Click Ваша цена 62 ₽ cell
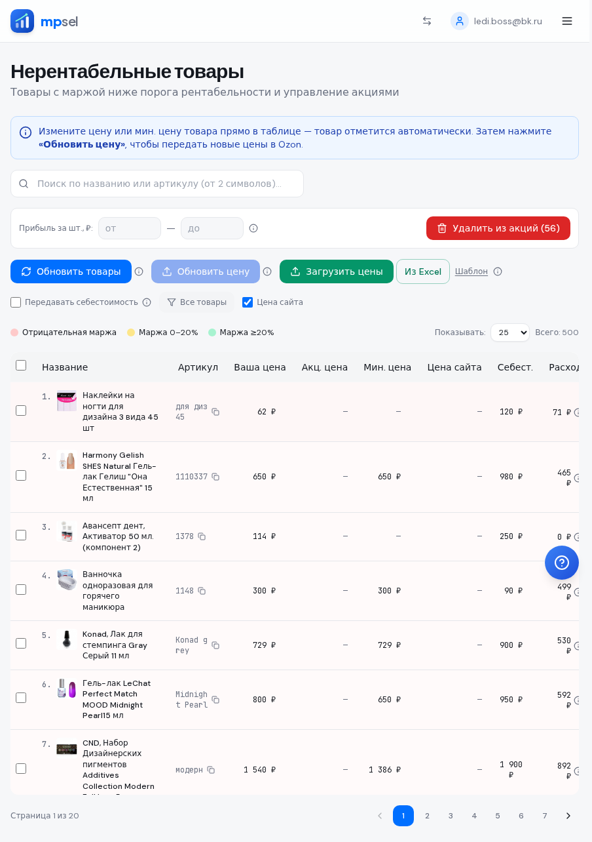Screen dimensions: 592x842 [267, 412]
